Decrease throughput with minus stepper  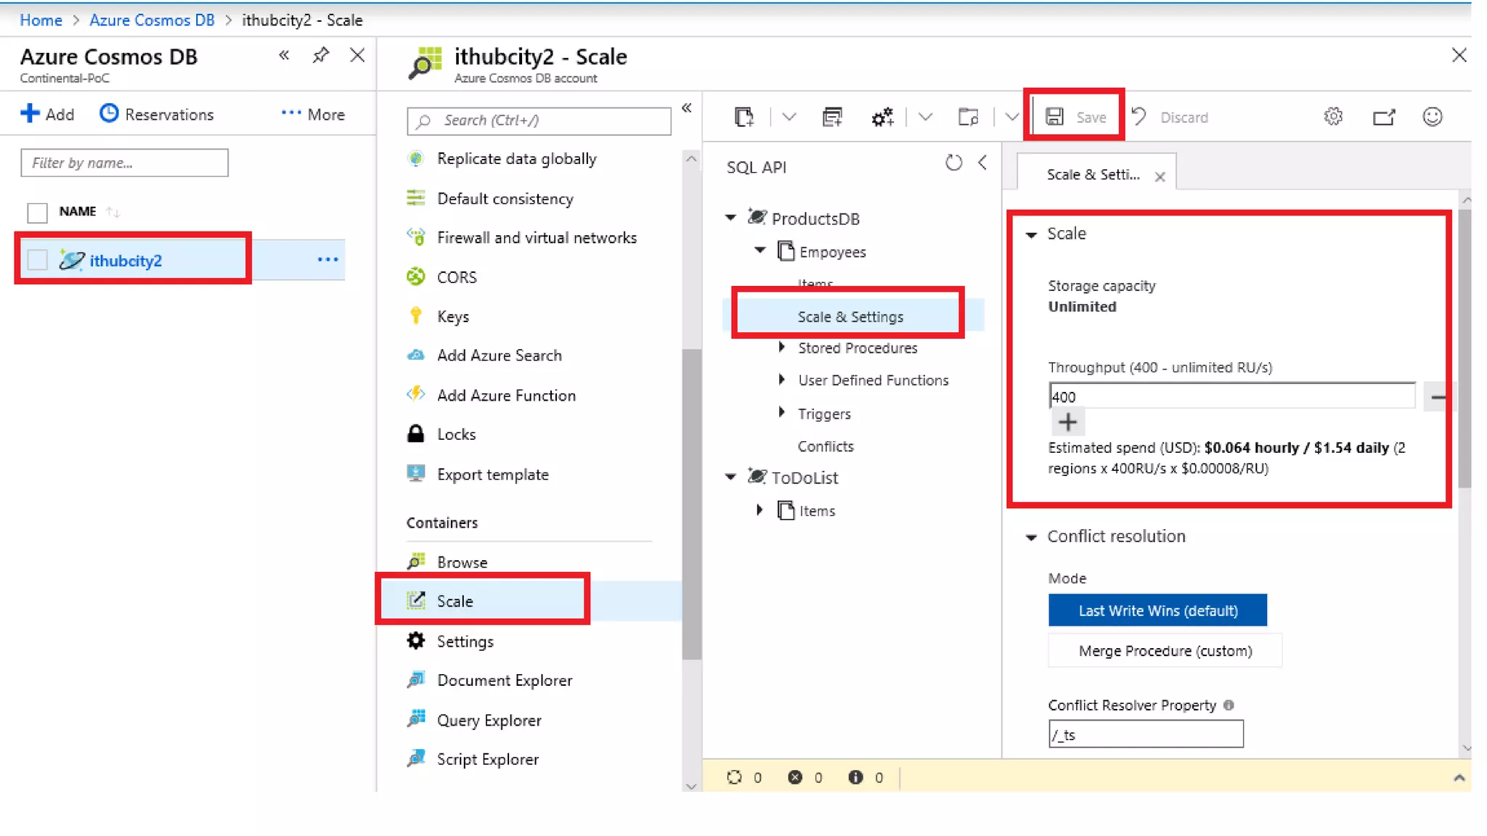click(1438, 397)
